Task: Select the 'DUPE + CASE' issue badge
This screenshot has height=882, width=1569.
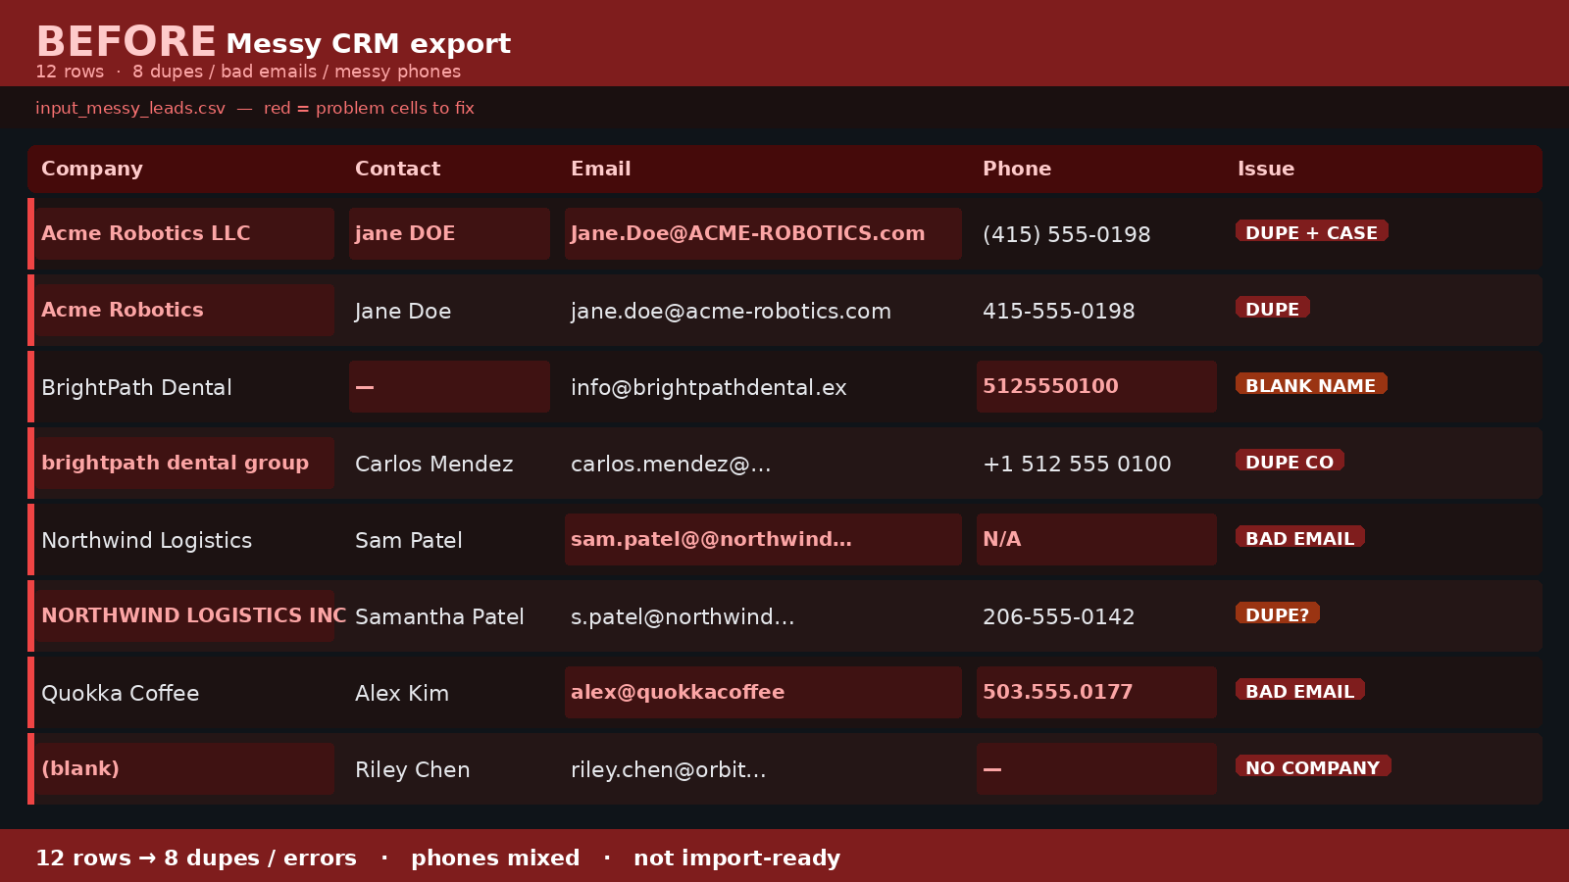Action: (1311, 231)
